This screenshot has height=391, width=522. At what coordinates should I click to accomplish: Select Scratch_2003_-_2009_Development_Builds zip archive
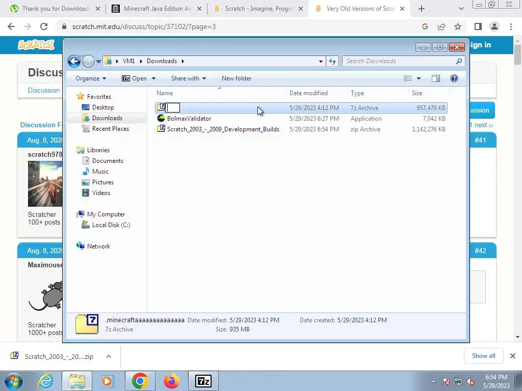tap(301, 129)
